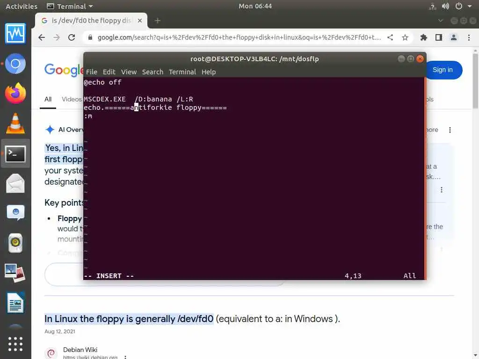Click the network status icon in top bar
Screen dimensions: 479x359
click(432, 6)
